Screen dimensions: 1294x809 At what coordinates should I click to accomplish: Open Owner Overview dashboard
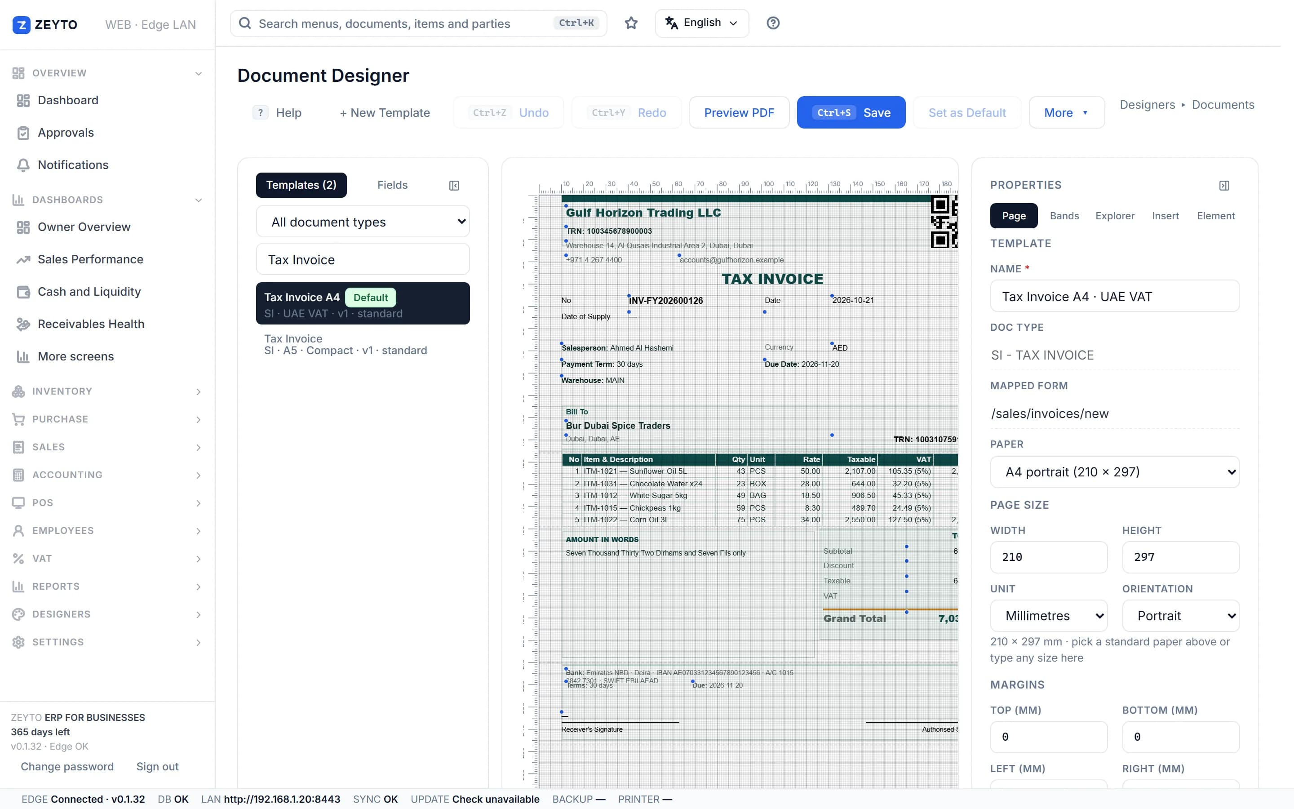coord(84,227)
